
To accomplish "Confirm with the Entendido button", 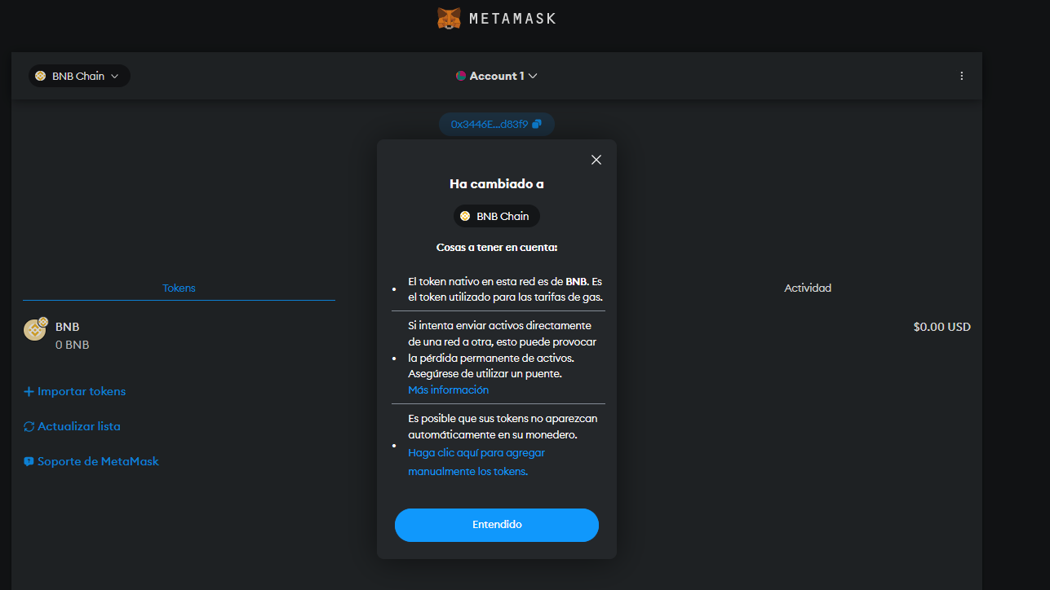I will tap(497, 525).
